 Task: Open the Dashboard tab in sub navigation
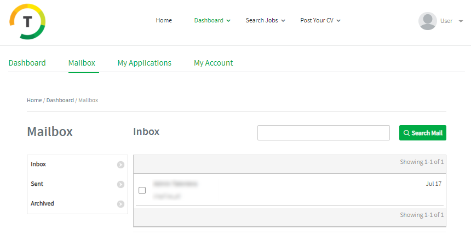coord(27,63)
